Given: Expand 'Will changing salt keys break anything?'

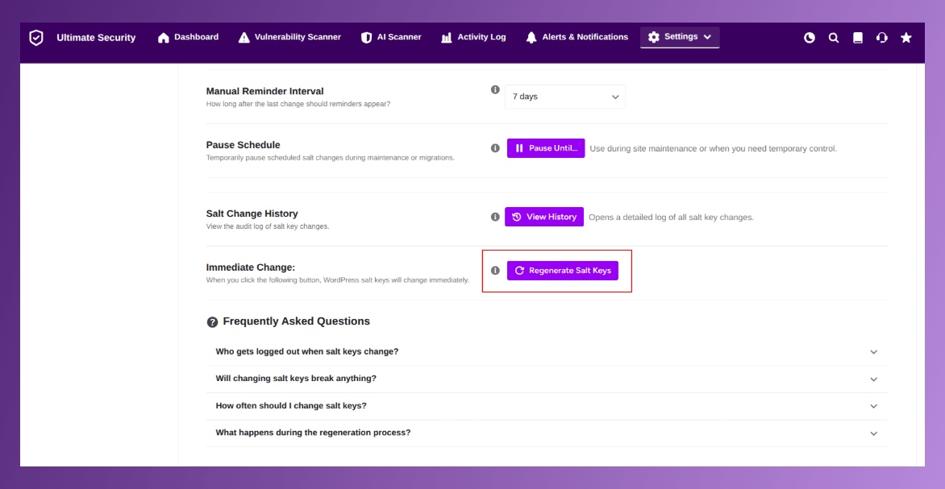Looking at the screenshot, I should 547,379.
